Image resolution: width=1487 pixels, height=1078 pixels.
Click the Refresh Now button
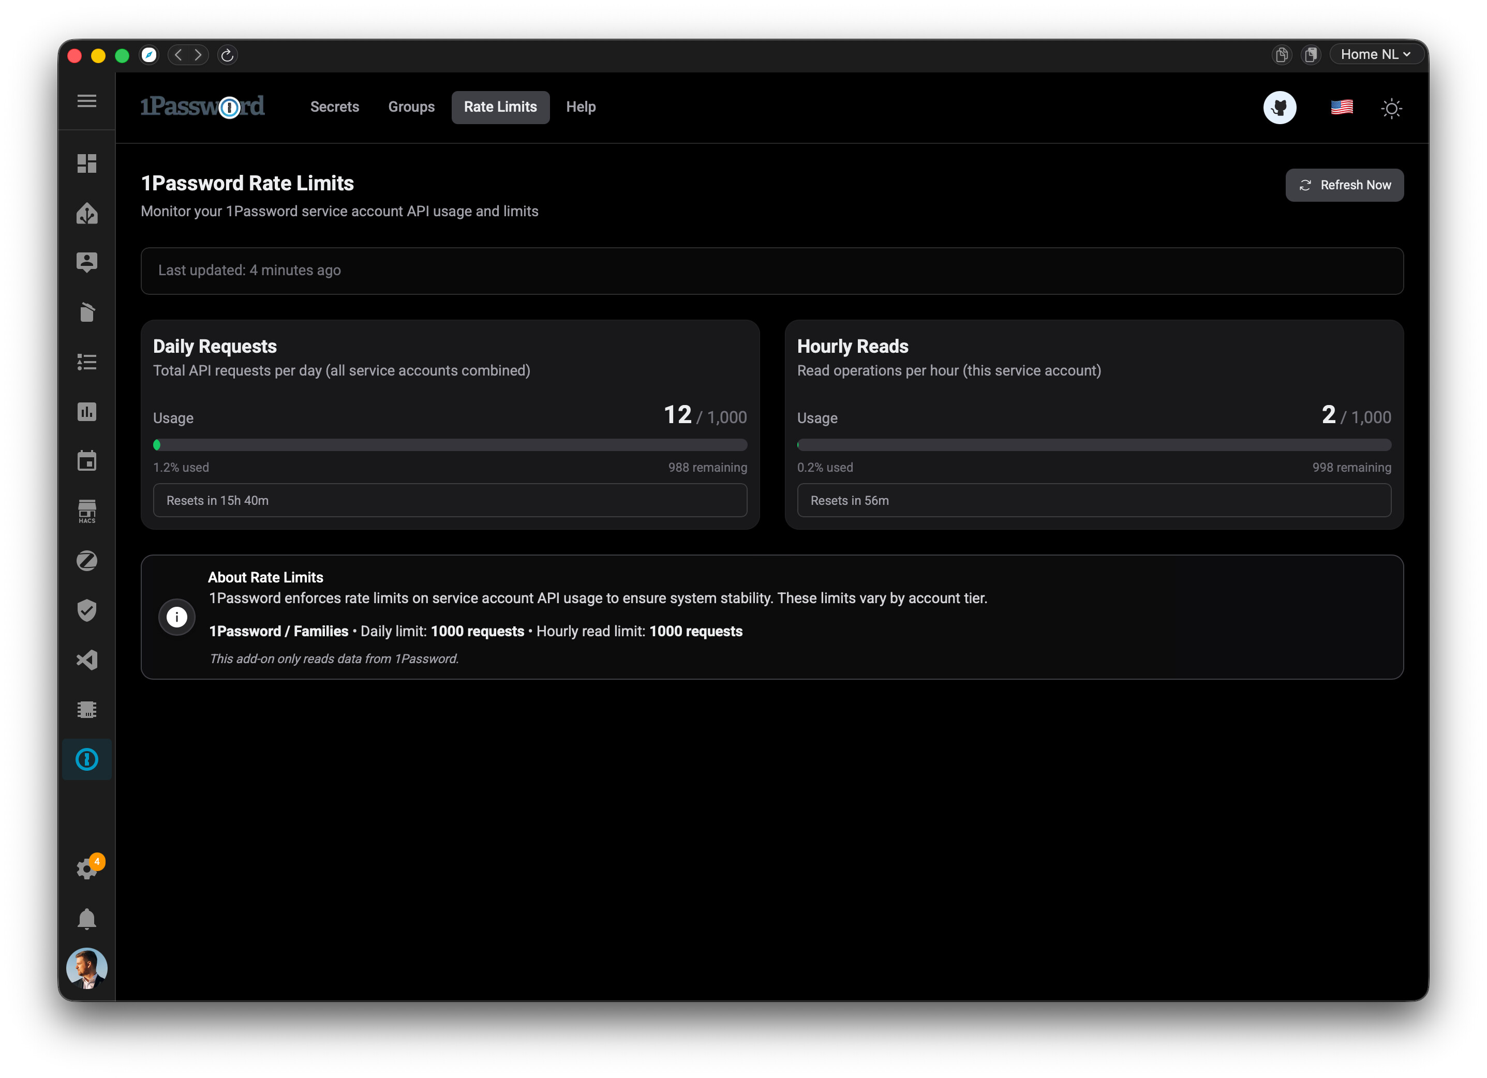pos(1344,185)
